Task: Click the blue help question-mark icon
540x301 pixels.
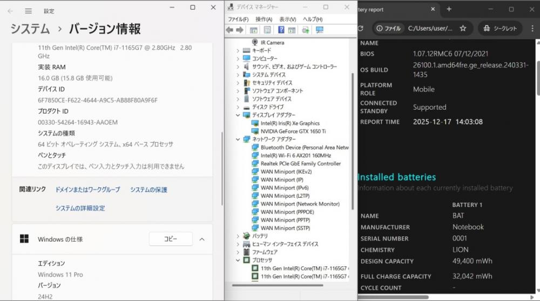Action: [281, 30]
